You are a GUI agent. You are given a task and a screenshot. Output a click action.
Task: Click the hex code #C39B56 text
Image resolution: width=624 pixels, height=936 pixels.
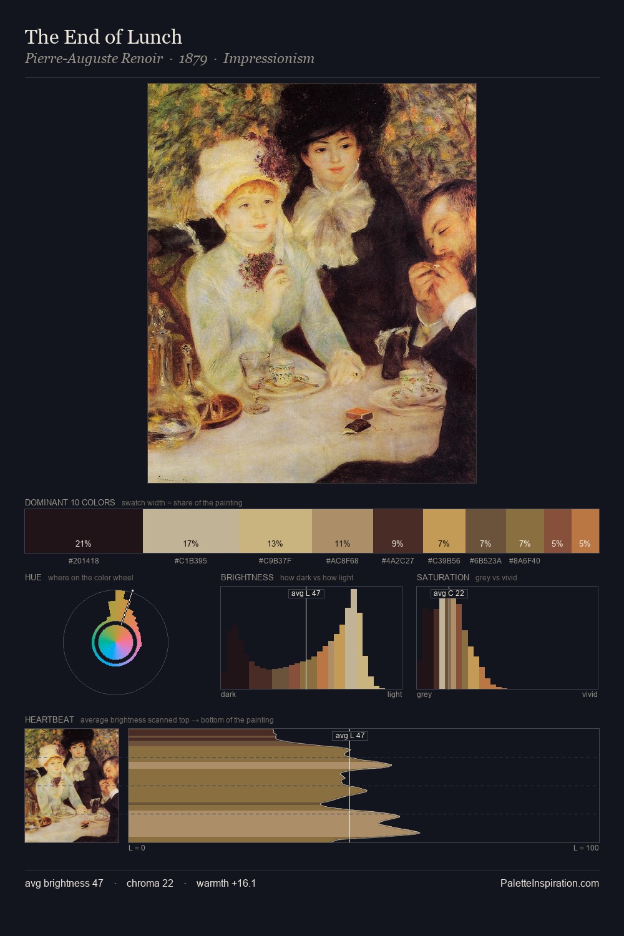pyautogui.click(x=444, y=561)
